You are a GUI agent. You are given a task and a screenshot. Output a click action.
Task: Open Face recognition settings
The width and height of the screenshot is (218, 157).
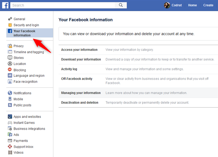point(26,82)
